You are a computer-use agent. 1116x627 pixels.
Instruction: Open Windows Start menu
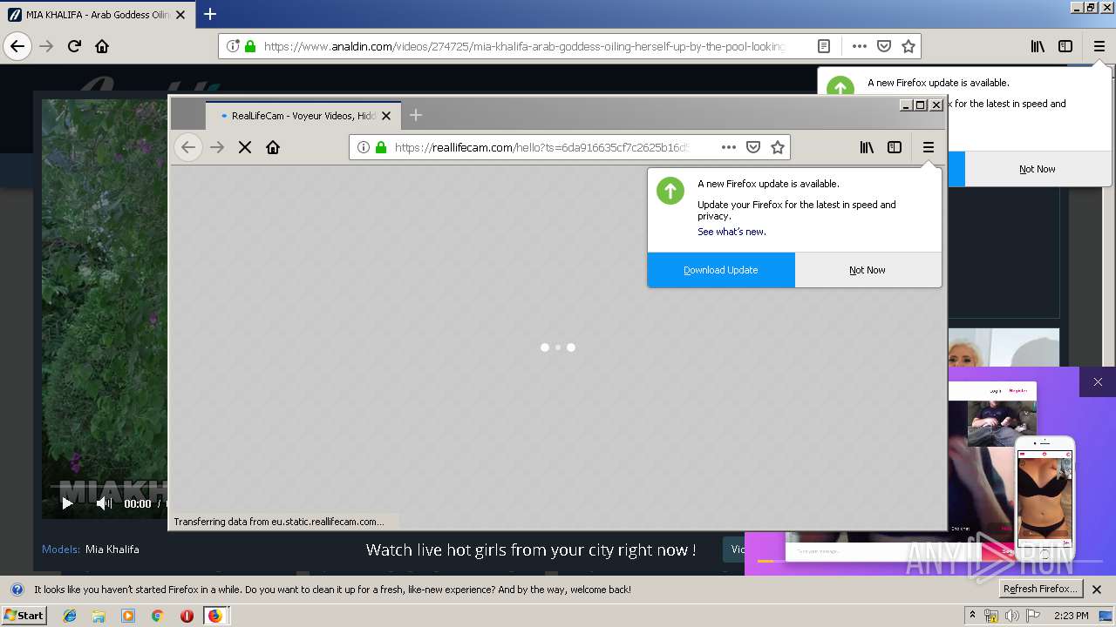24,616
